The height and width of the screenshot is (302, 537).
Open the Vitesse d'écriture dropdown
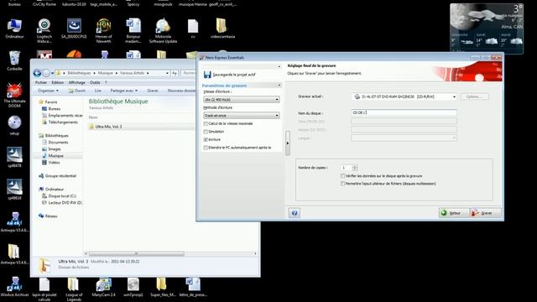(242, 100)
